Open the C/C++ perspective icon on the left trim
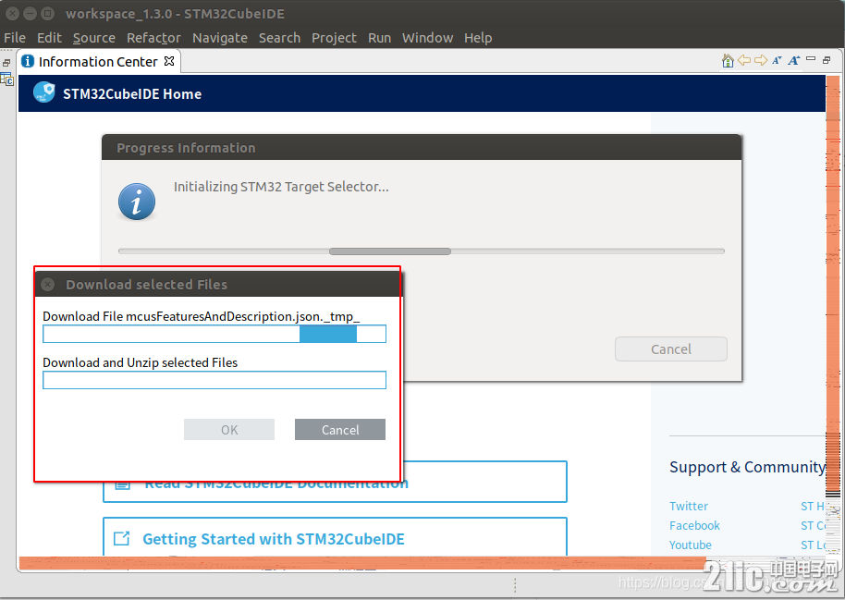Image resolution: width=845 pixels, height=600 pixels. pyautogui.click(x=7, y=80)
